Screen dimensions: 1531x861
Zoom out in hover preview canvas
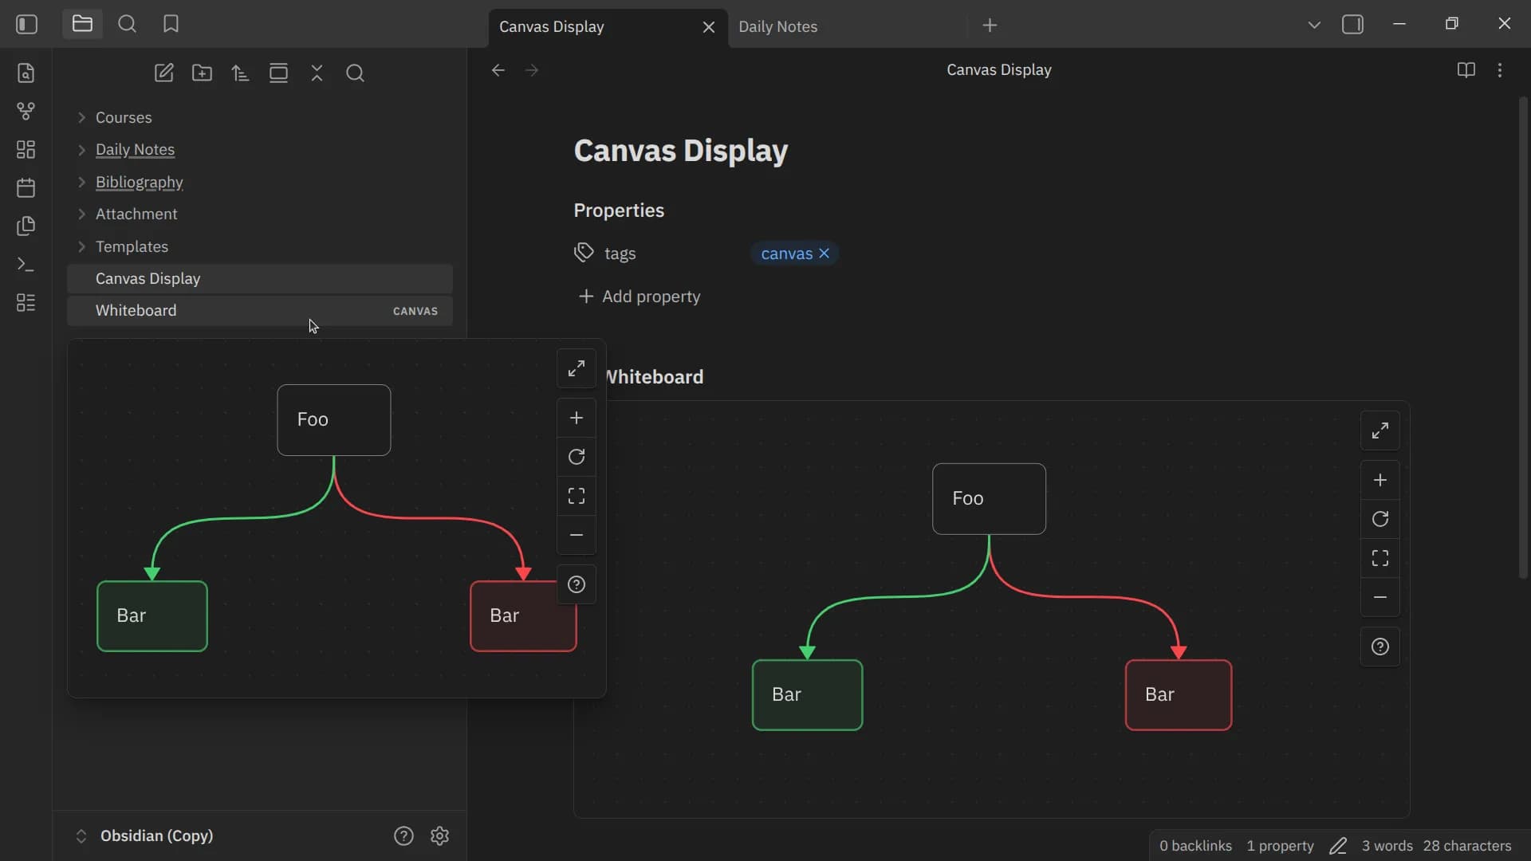pos(577,535)
